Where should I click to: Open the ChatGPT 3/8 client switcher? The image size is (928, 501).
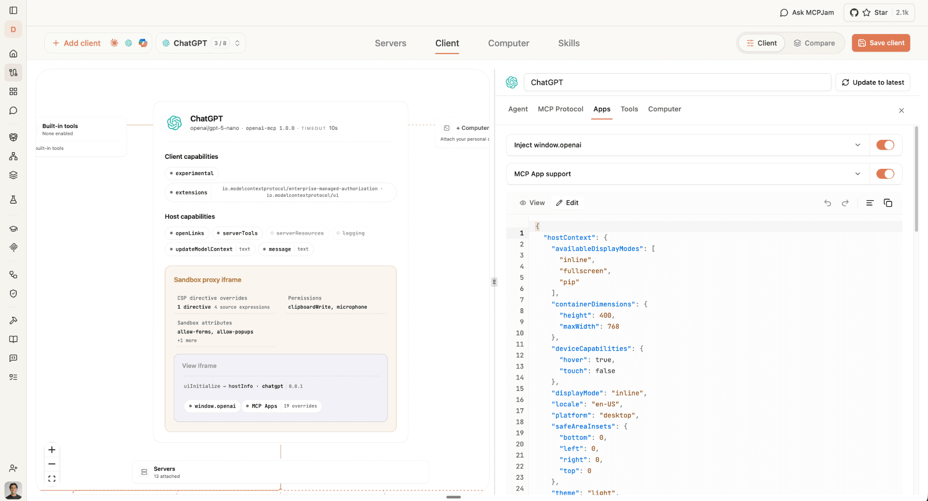pos(201,43)
